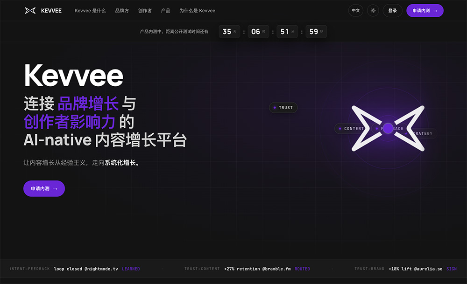Click the days countdown value 35
The image size is (467, 284).
(226, 32)
